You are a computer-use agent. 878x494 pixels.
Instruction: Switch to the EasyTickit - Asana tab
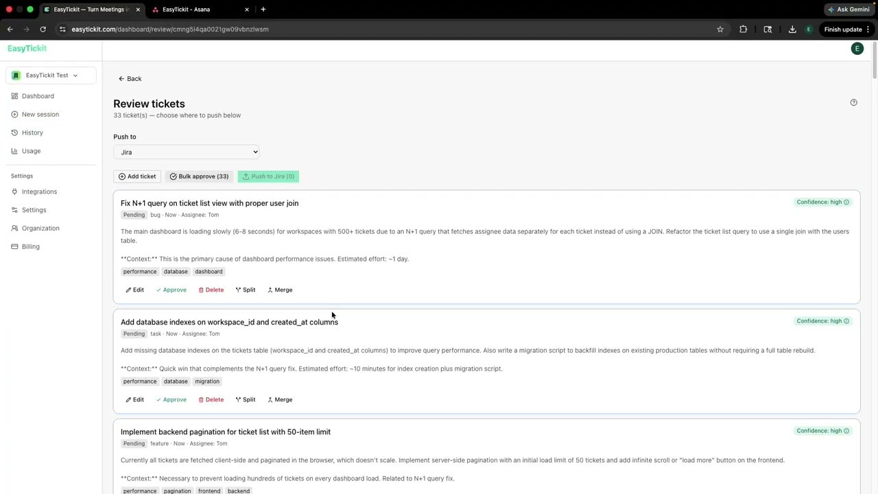tap(186, 9)
